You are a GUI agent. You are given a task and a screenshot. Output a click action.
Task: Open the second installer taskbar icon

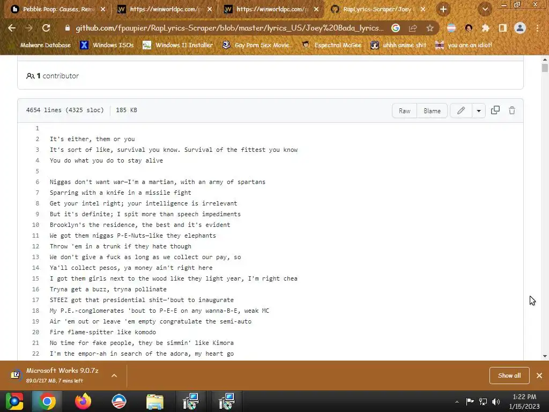[x=227, y=401]
